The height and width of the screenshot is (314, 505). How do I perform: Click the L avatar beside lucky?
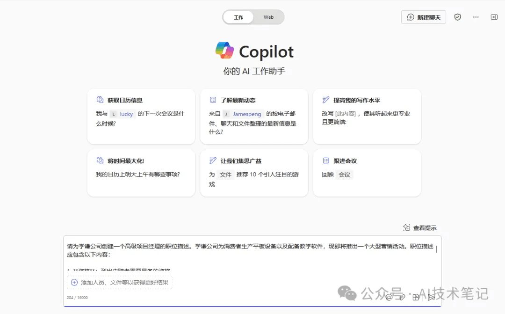pos(113,114)
